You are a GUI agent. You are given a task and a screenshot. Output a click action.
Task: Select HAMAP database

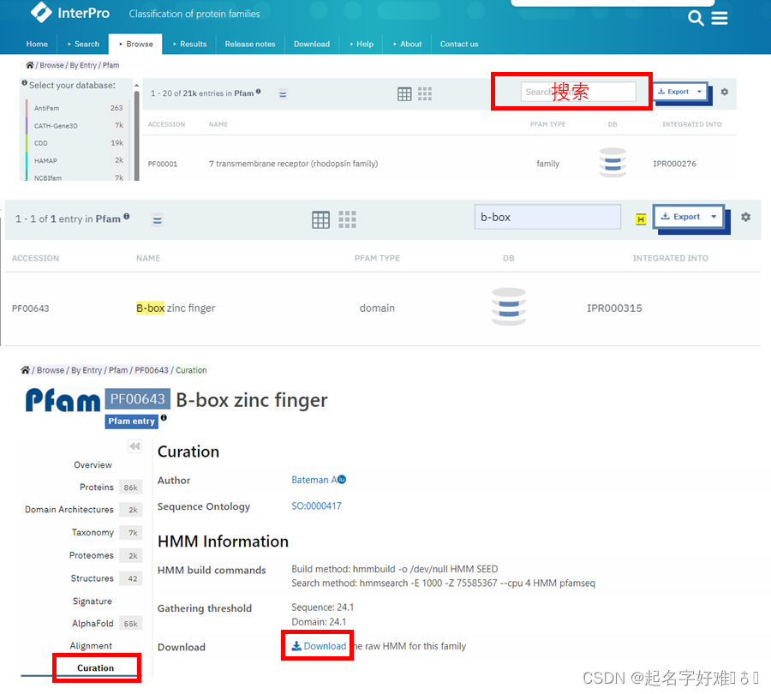tap(78, 160)
